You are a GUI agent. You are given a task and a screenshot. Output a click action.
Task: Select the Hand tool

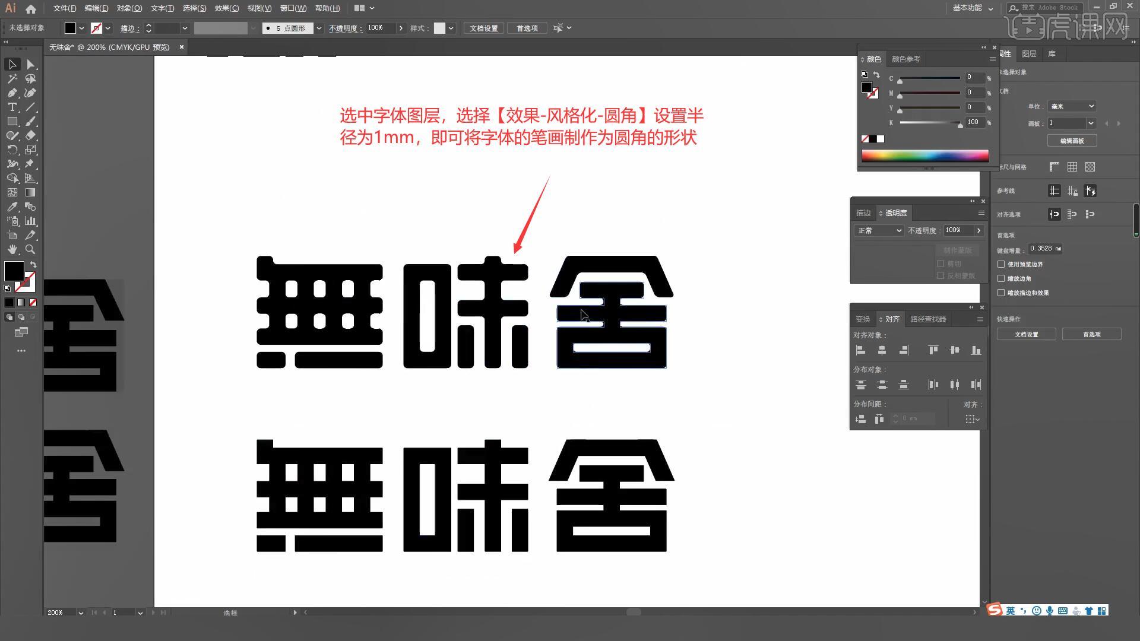coord(12,250)
